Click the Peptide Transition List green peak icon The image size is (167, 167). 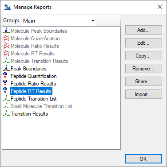pyautogui.click(x=6, y=98)
